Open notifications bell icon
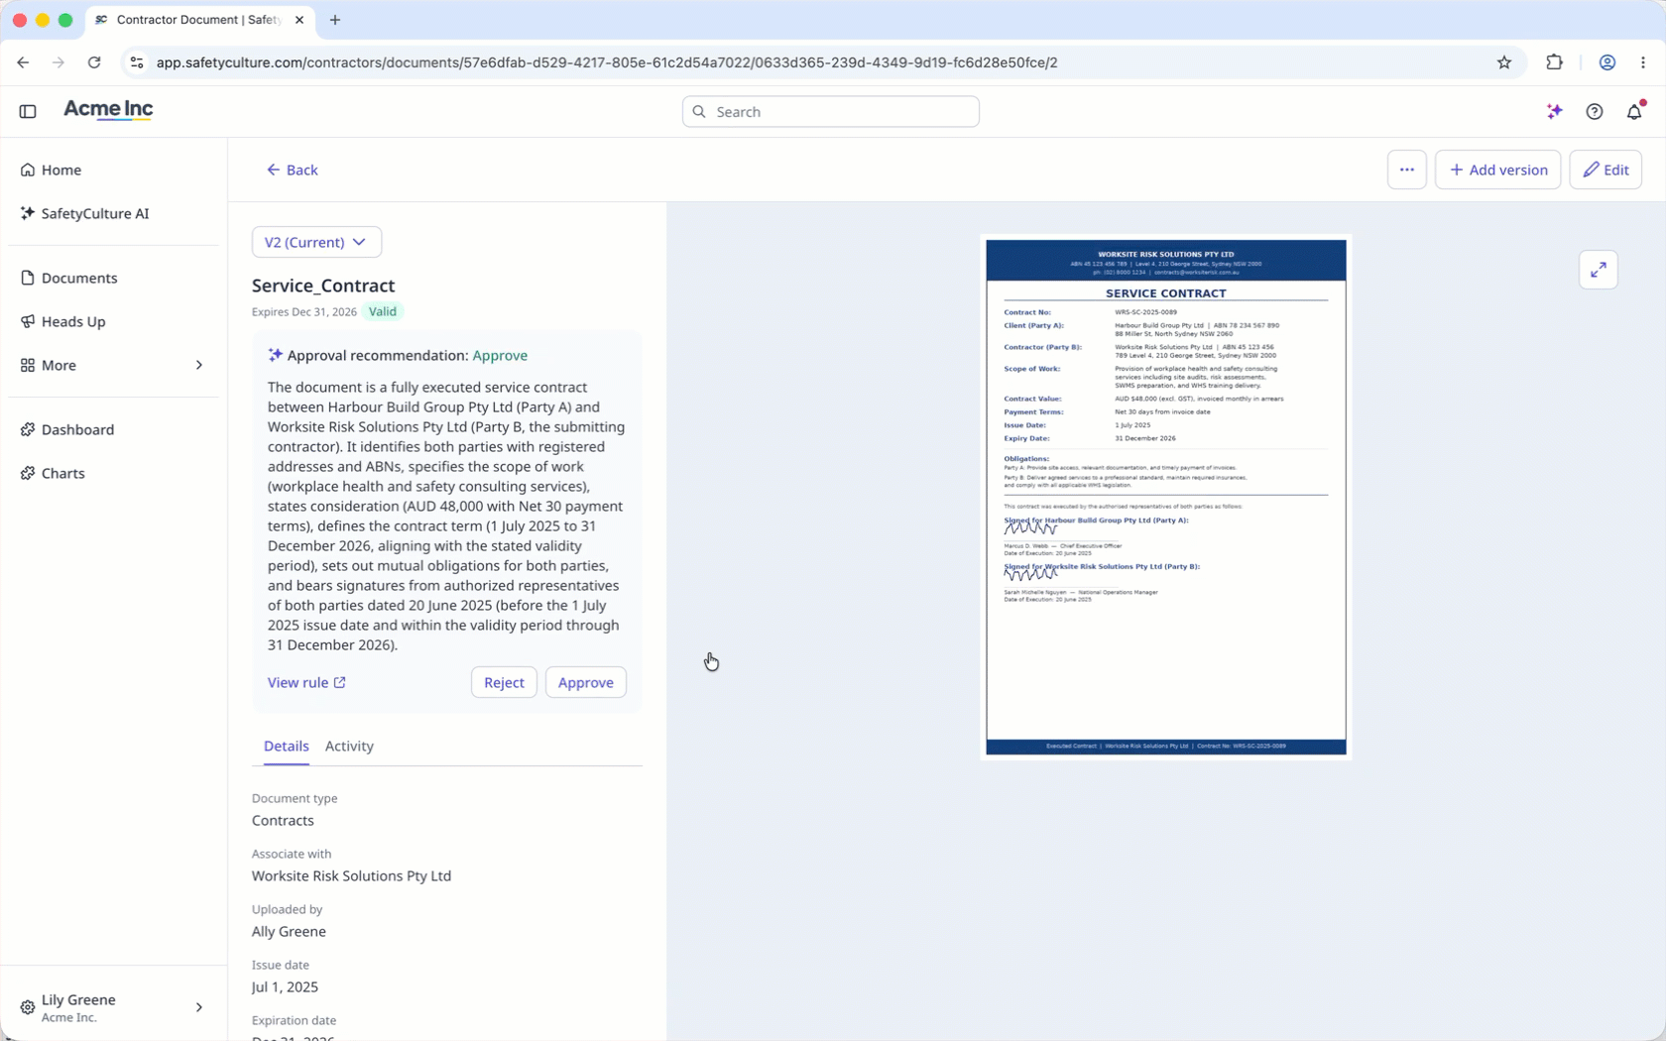 coord(1634,111)
